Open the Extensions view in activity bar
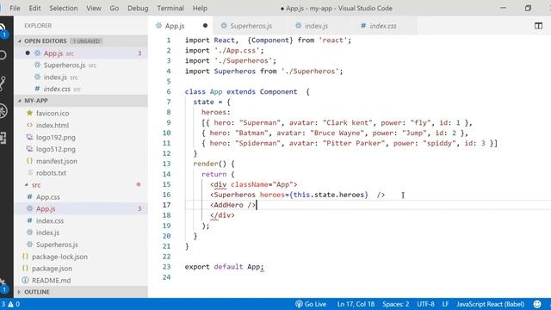Image resolution: width=551 pixels, height=310 pixels. click(3, 138)
